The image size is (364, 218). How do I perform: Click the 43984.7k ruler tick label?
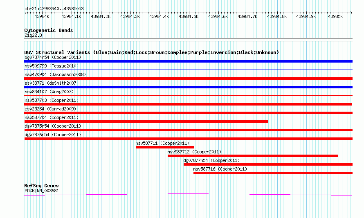coord(247,16)
